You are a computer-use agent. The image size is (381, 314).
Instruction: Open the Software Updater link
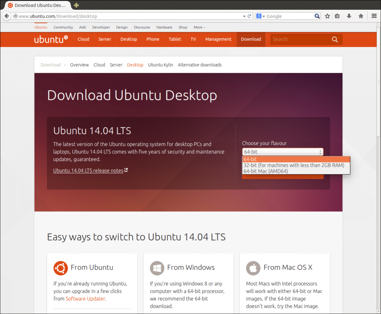coord(85,299)
